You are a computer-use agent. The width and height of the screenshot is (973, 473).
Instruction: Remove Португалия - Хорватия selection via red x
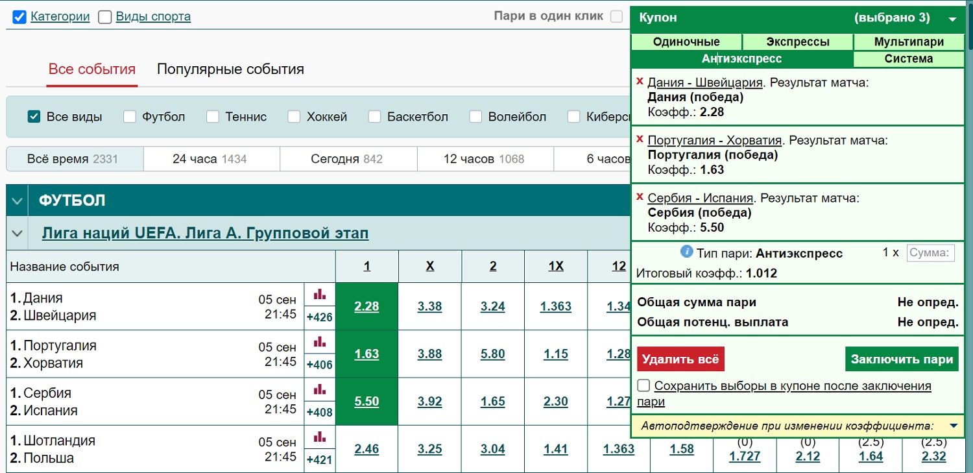coord(640,139)
